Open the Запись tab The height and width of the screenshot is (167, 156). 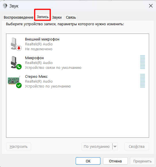[x=43, y=17]
